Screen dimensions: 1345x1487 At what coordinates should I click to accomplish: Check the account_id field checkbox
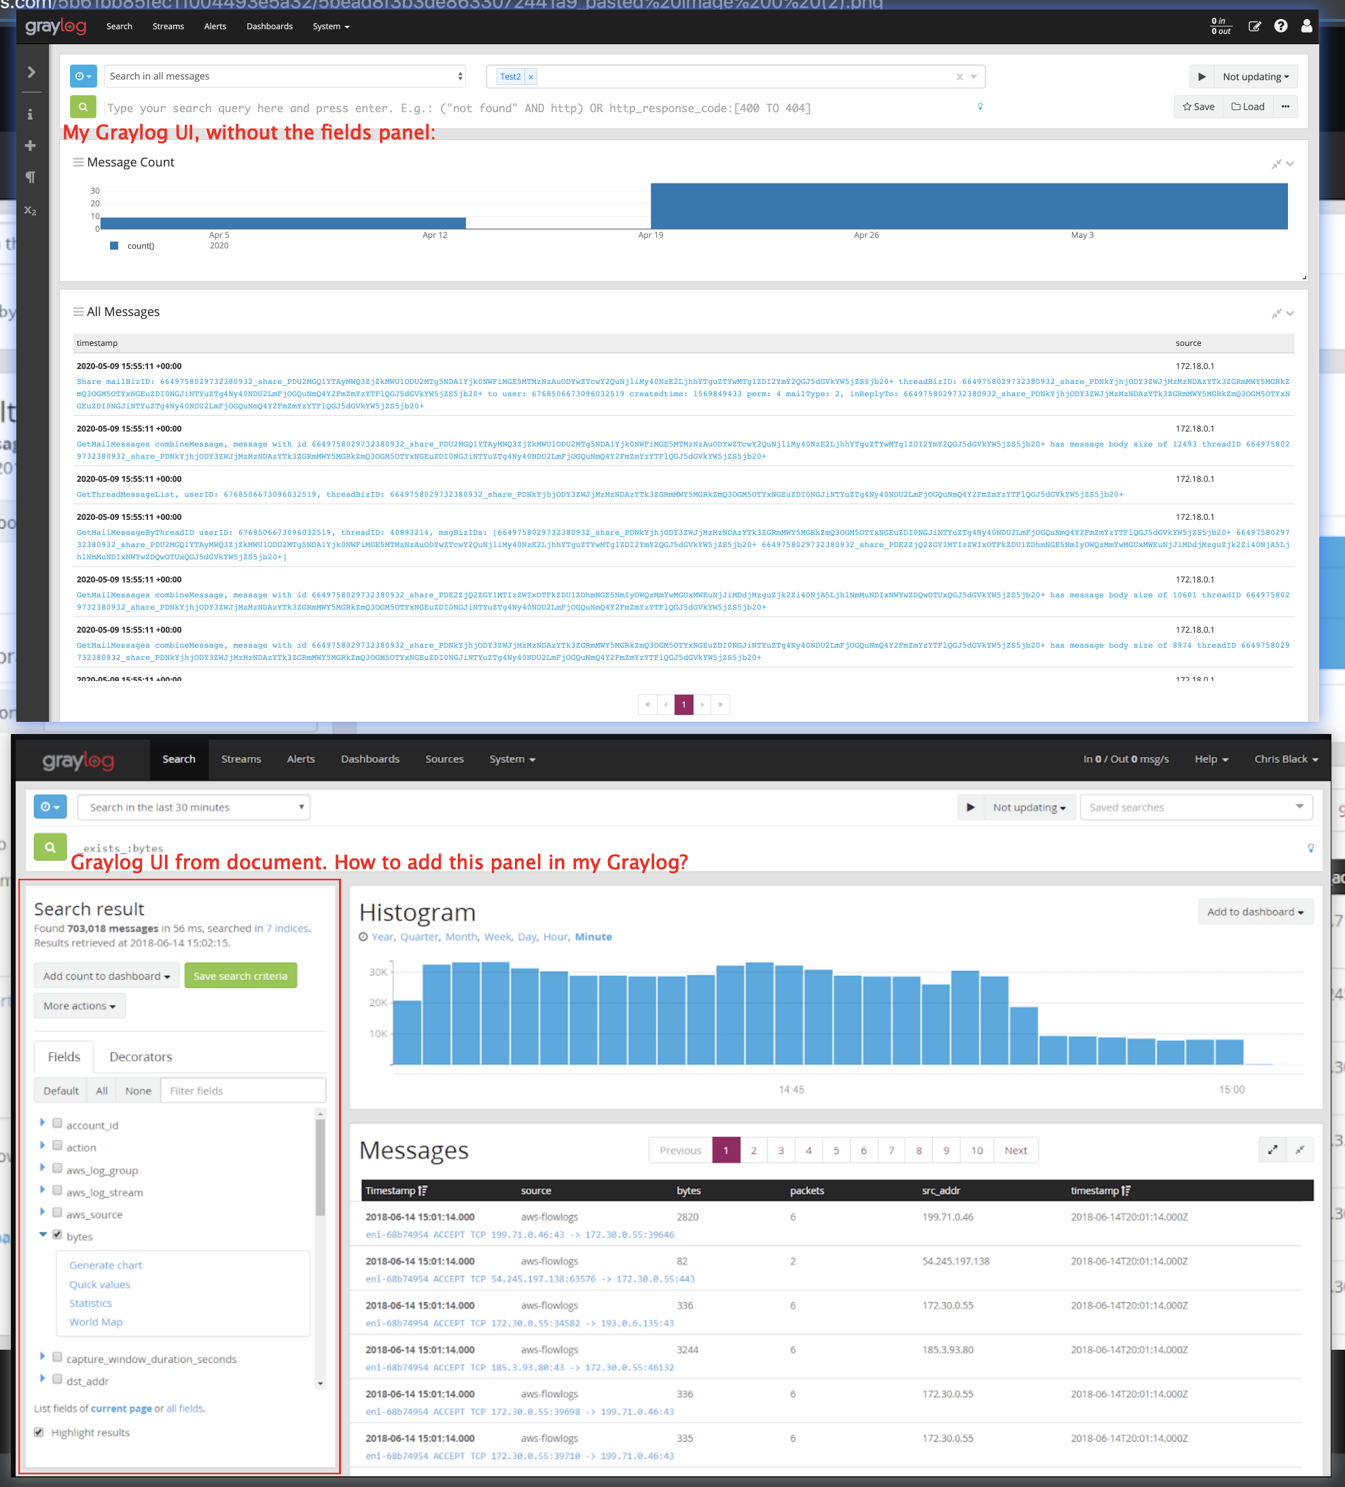[x=57, y=1123]
